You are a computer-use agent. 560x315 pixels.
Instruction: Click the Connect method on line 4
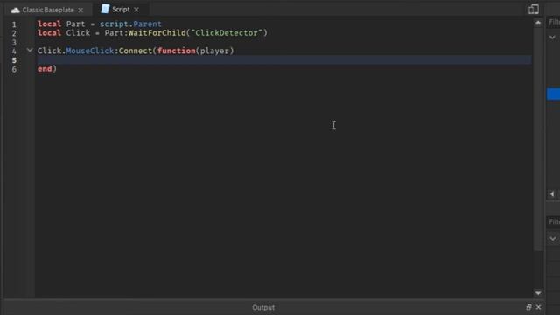[x=136, y=51]
